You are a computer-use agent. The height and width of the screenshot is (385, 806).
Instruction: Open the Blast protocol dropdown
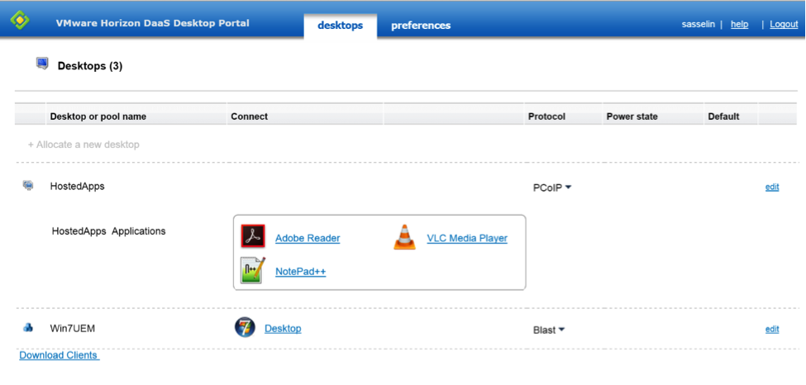pyautogui.click(x=549, y=330)
